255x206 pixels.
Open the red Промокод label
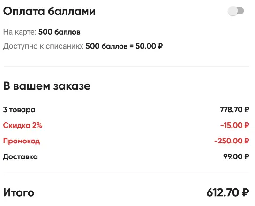[x=22, y=141]
